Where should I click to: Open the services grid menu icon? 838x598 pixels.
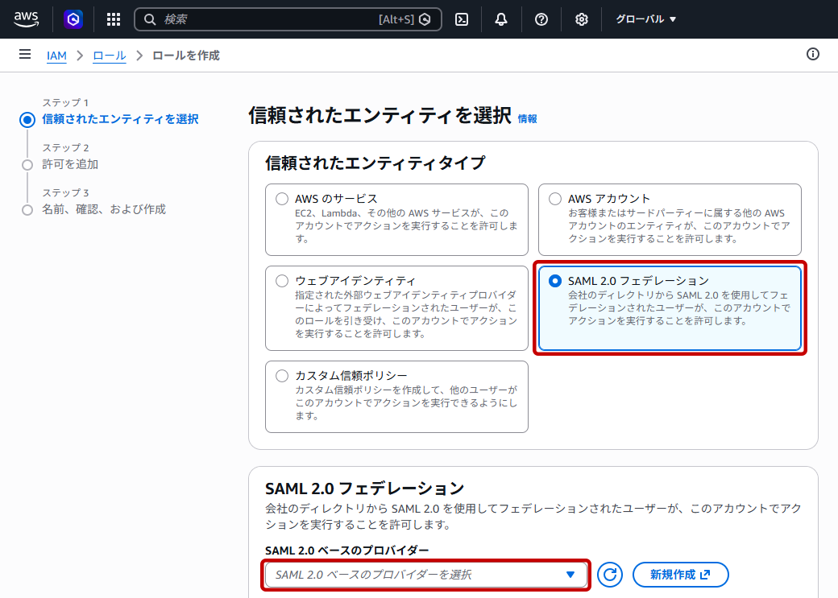[114, 20]
